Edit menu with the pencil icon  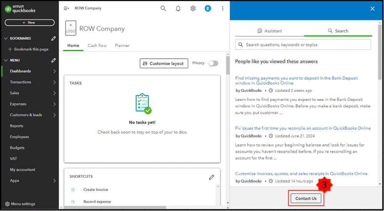pyautogui.click(x=53, y=60)
